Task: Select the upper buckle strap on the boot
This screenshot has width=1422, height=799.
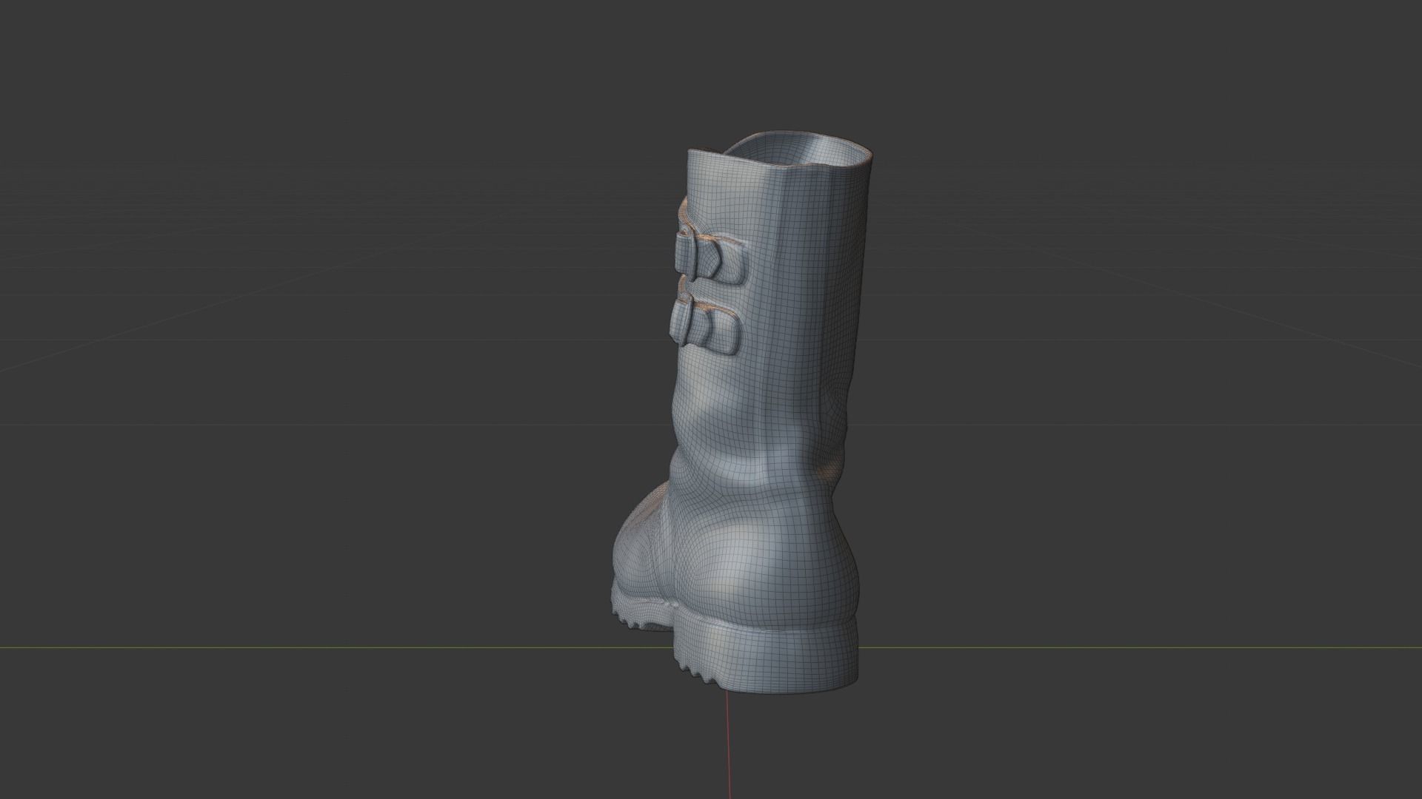Action: click(711, 255)
